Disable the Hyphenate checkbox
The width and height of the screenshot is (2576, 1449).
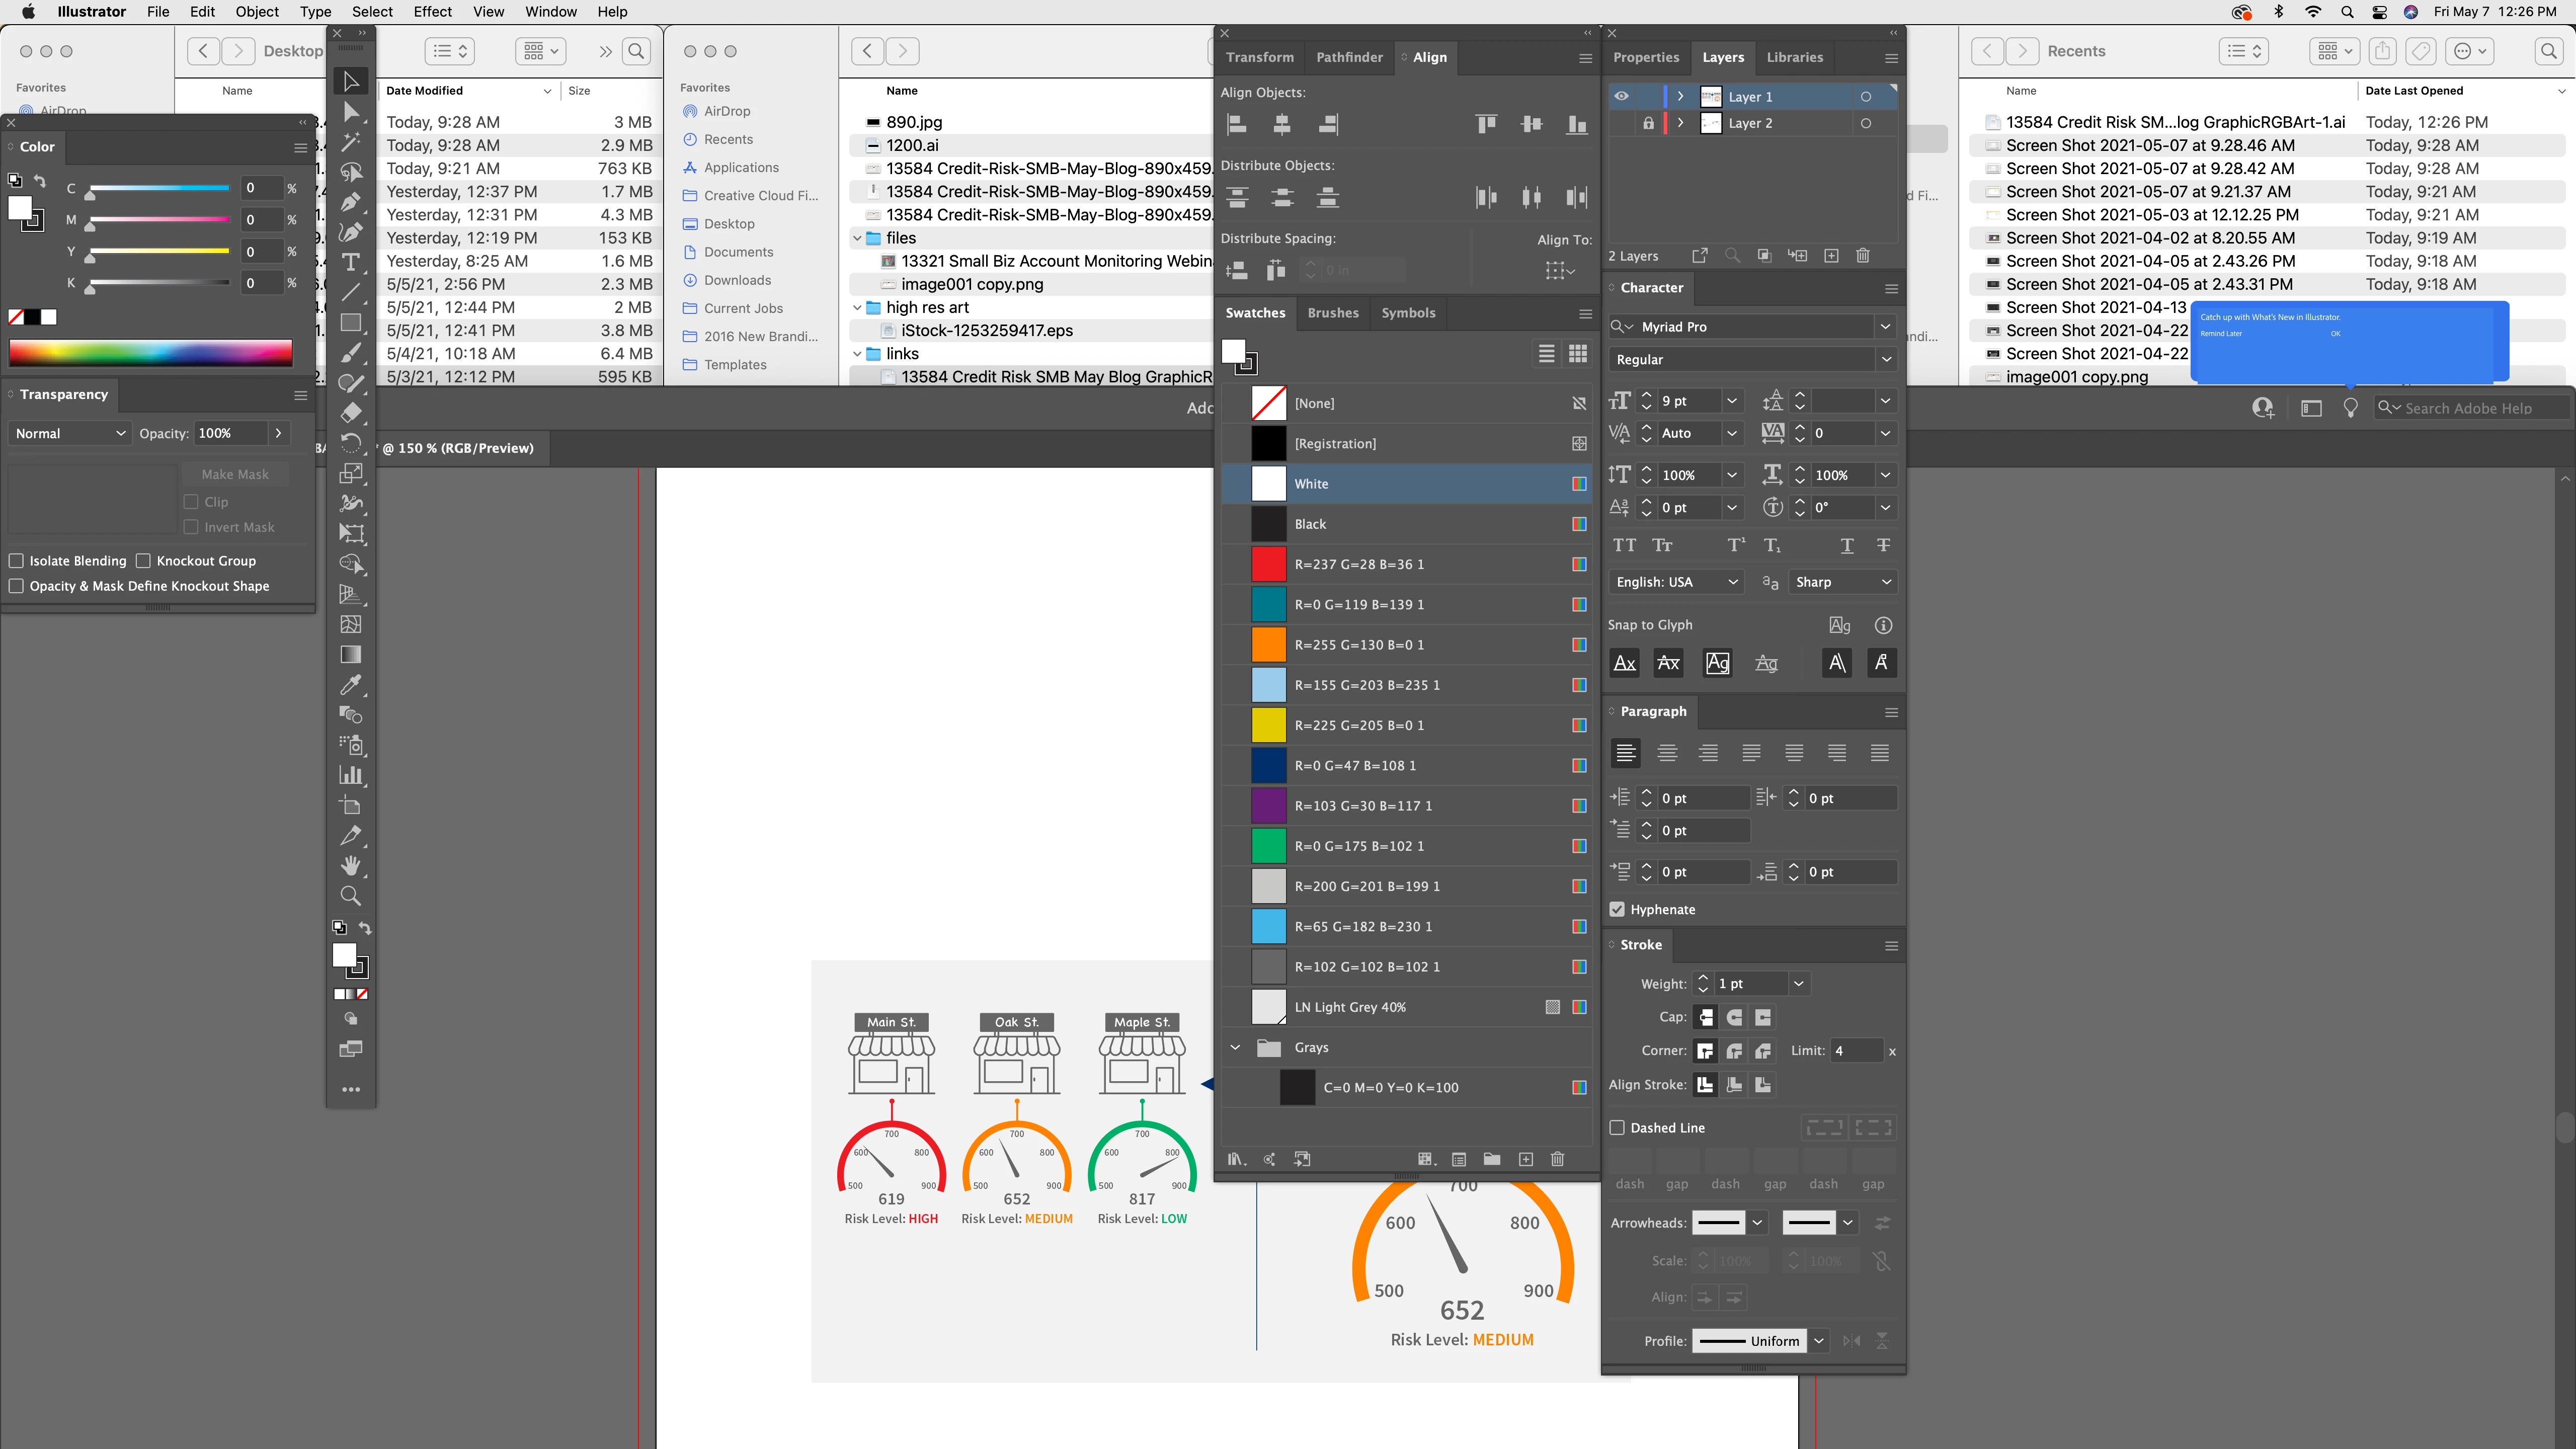tap(1617, 909)
